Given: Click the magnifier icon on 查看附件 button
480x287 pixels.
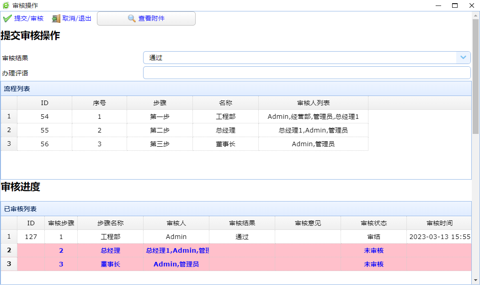Looking at the screenshot, I should point(131,18).
